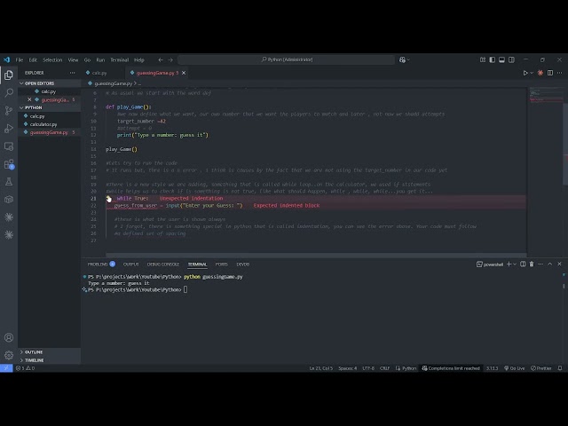This screenshot has width=568, height=426.
Task: Open the View menu
Action: pos(73,59)
